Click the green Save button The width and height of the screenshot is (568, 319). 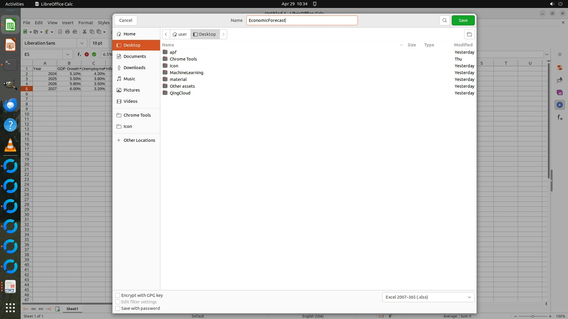pyautogui.click(x=463, y=20)
